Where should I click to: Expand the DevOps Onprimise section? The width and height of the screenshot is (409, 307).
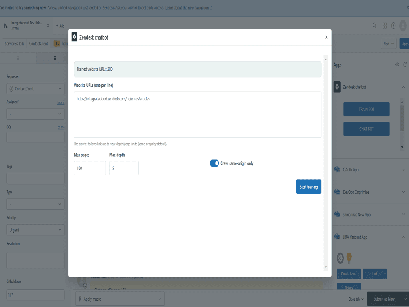(403, 192)
